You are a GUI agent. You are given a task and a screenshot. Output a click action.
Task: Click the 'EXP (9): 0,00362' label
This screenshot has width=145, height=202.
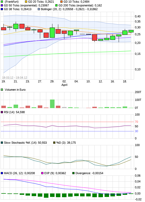(x=55, y=173)
